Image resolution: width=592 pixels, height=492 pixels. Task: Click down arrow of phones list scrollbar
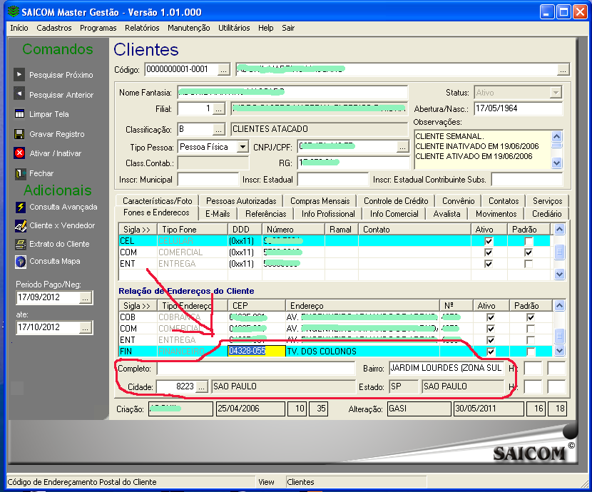point(559,275)
